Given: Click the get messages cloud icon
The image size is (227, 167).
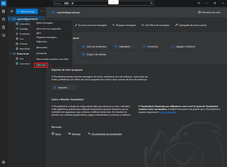Looking at the screenshot, I should (12, 11).
